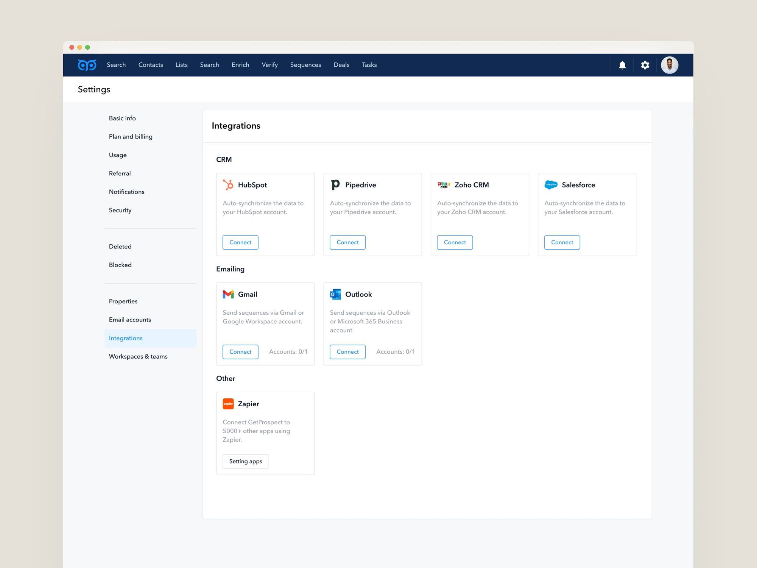The width and height of the screenshot is (757, 568).
Task: Switch to Workspaces & teams section
Action: click(x=138, y=356)
